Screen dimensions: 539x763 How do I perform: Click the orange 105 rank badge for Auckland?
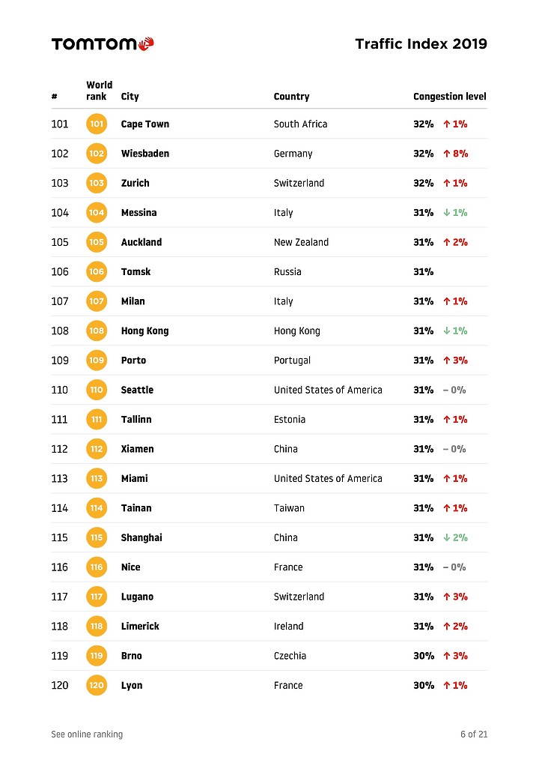[97, 242]
